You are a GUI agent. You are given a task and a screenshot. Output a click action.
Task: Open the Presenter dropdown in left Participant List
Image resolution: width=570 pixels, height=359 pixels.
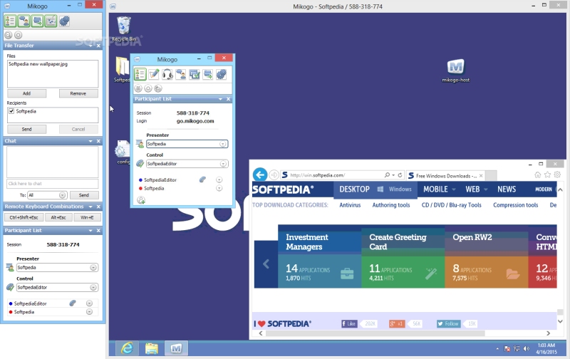pyautogui.click(x=57, y=267)
